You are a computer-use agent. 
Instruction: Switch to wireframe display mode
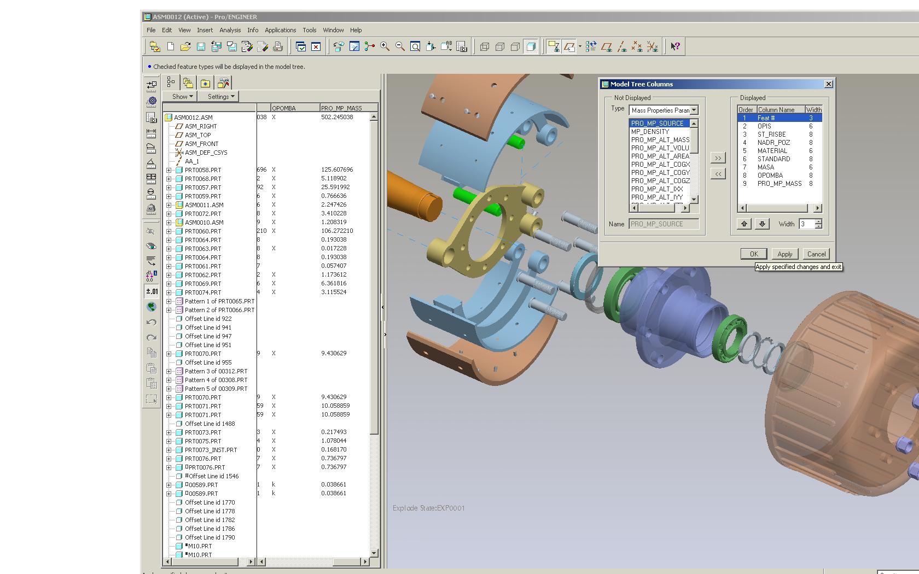[x=484, y=46]
